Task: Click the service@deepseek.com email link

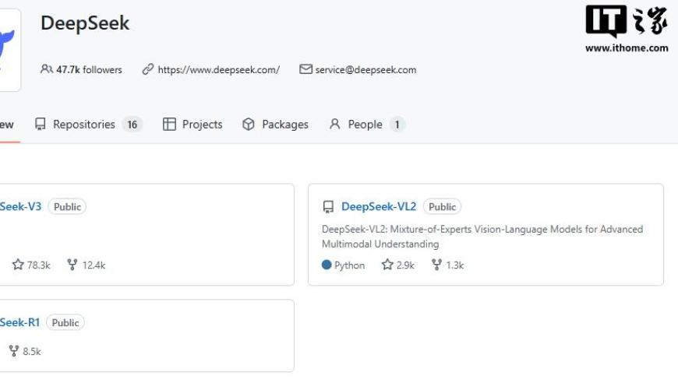Action: coord(365,69)
